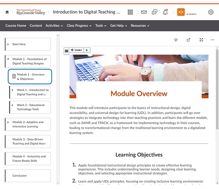Open the Get Help dropdown menu
Viewport: 219px width, 189px height.
(x=119, y=26)
